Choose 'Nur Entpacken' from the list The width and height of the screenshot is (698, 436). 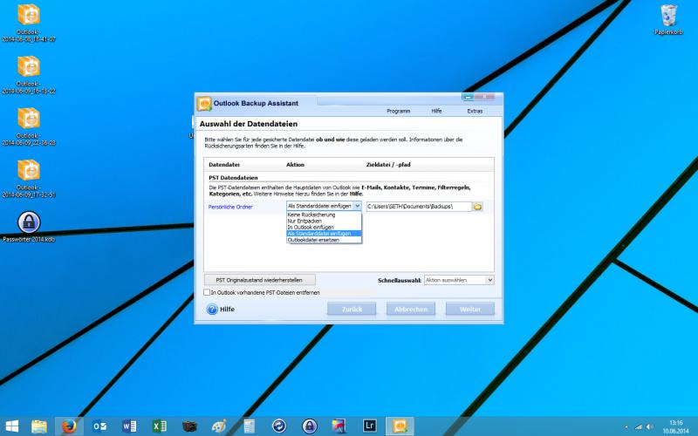324,221
